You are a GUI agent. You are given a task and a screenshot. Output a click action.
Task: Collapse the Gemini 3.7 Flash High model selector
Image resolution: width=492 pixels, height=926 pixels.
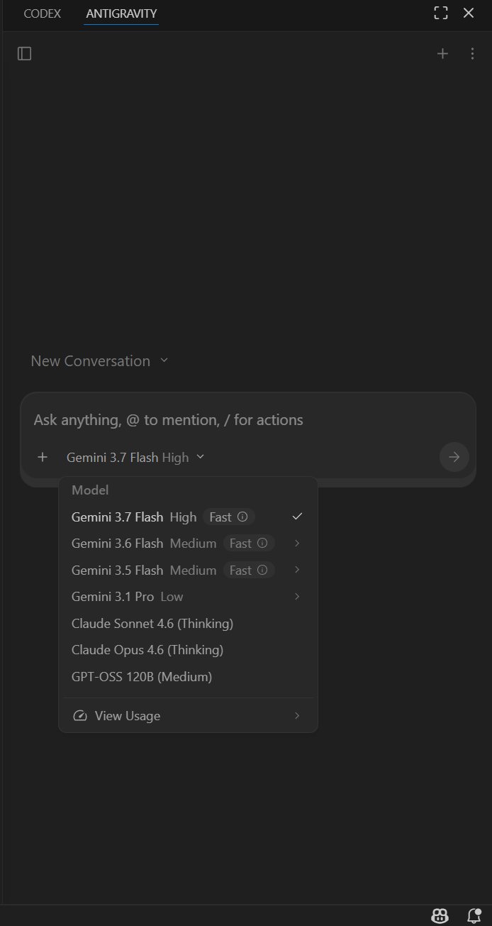point(135,458)
